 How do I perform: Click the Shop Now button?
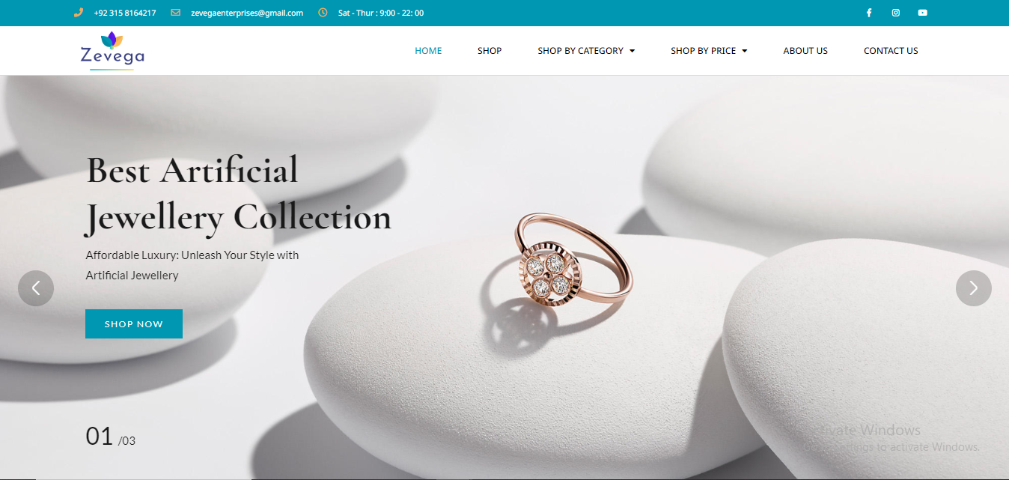point(134,323)
